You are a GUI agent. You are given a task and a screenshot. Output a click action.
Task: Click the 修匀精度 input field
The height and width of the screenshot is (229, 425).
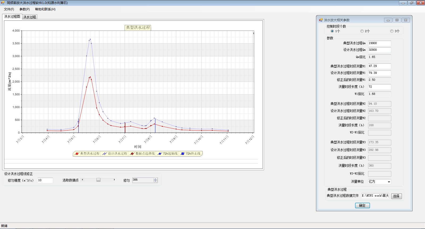[x=45, y=180]
